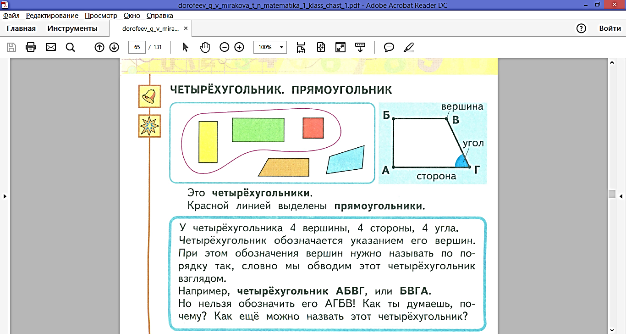Click the green rectangle in the page

258,130
